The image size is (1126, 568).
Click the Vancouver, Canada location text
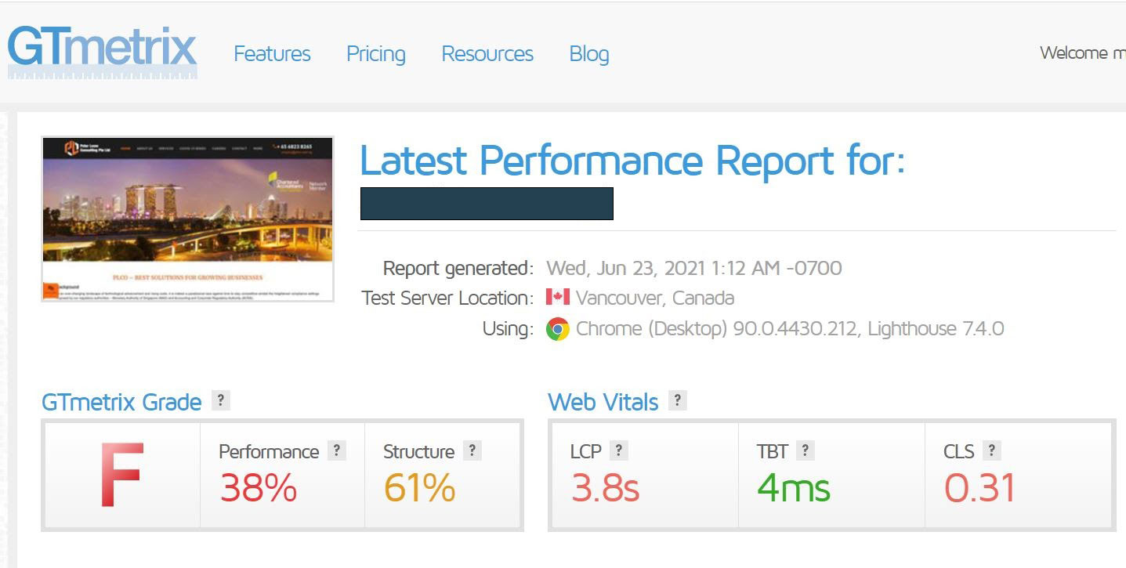[655, 298]
